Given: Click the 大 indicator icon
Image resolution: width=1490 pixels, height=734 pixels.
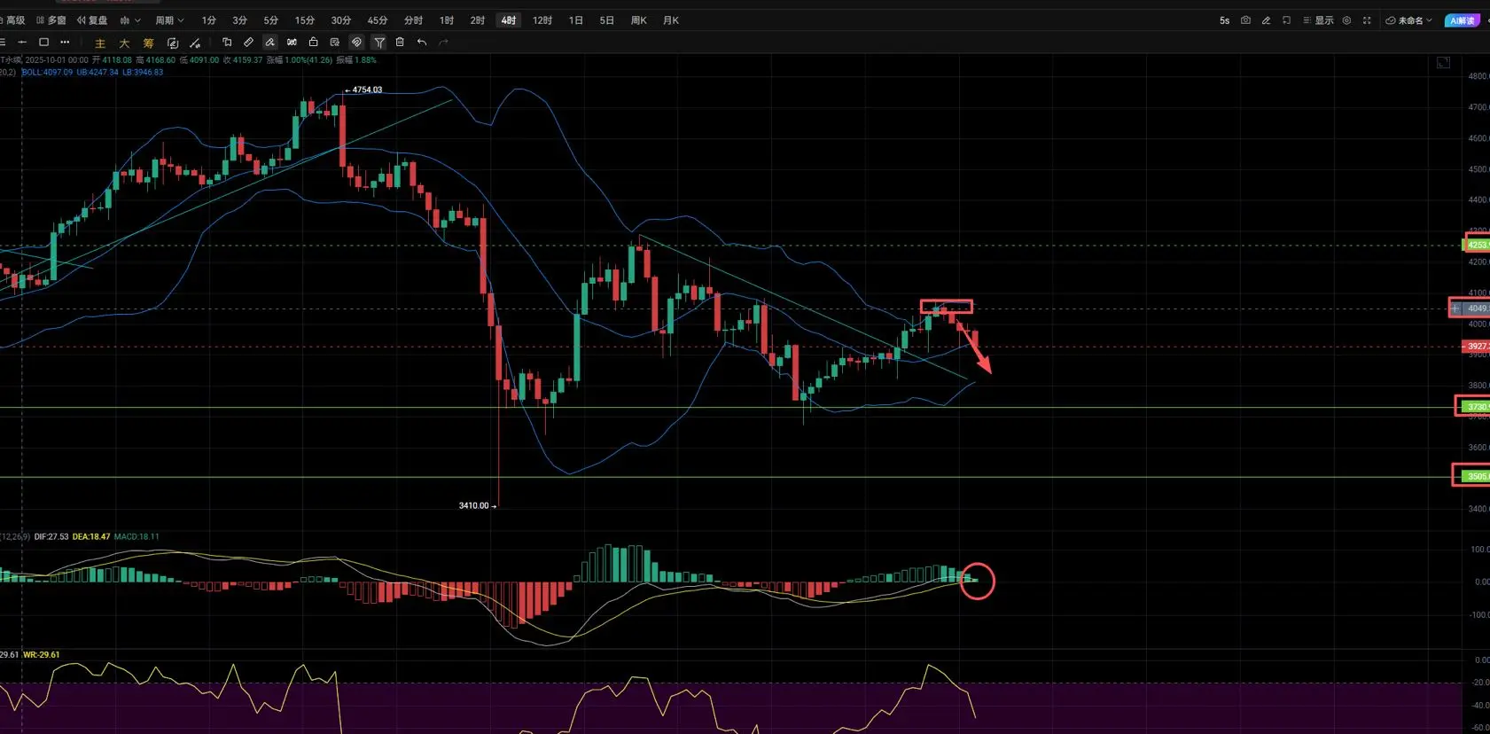Looking at the screenshot, I should (124, 43).
